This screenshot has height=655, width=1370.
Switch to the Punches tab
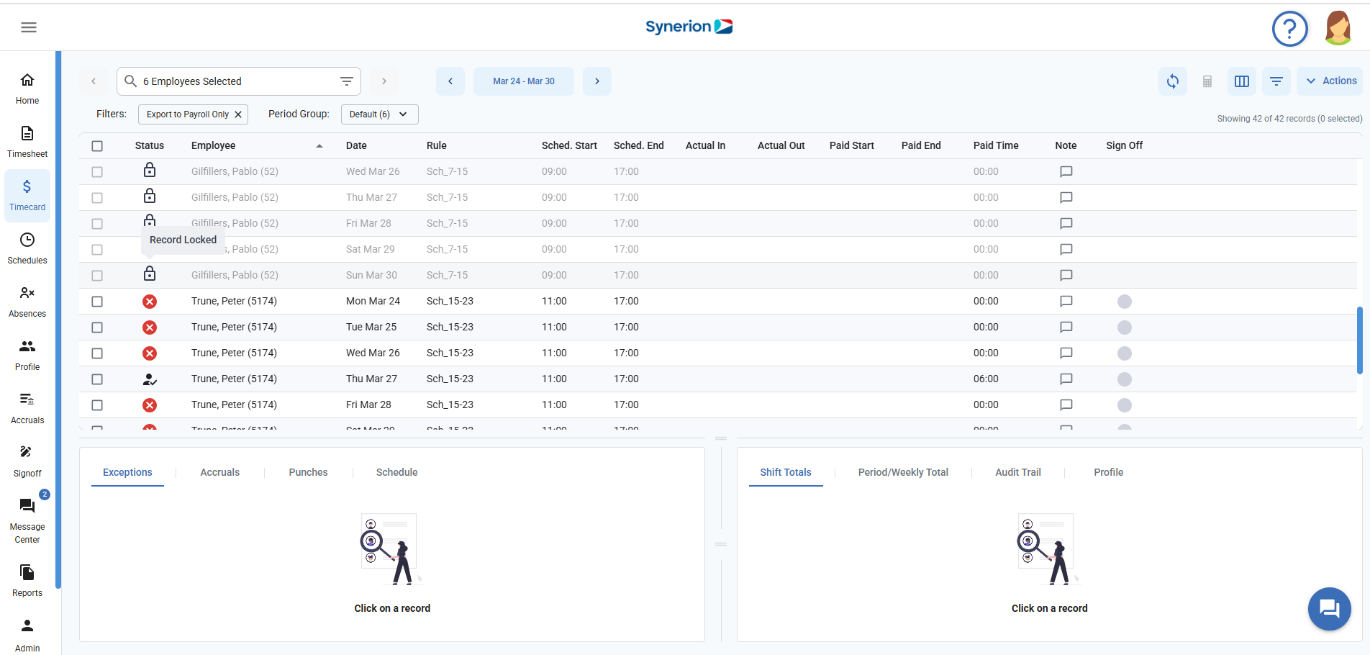(x=308, y=472)
